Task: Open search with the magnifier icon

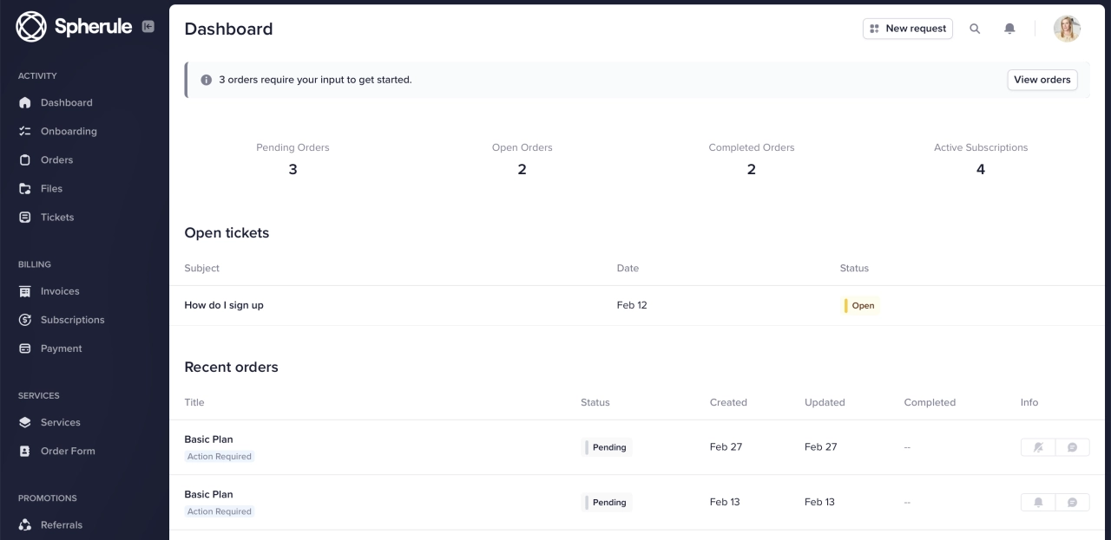Action: click(x=975, y=29)
